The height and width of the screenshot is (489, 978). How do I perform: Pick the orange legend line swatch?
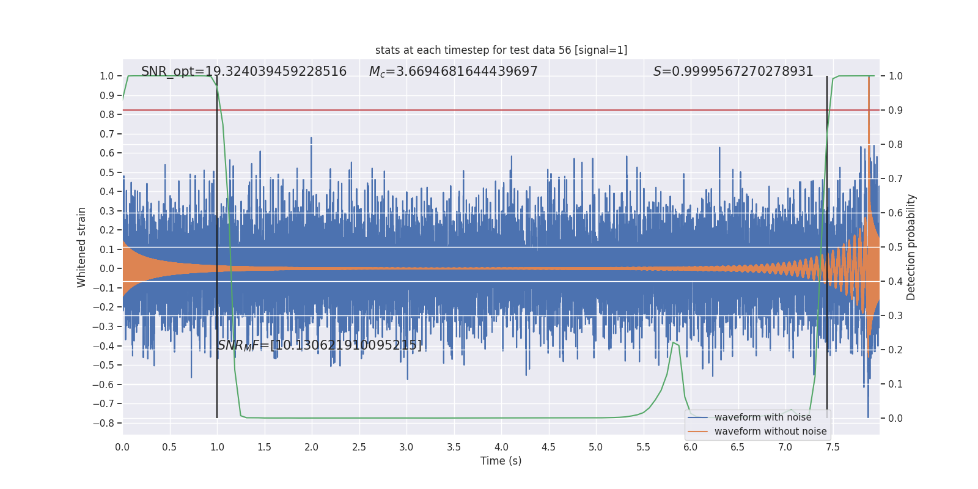(x=697, y=432)
